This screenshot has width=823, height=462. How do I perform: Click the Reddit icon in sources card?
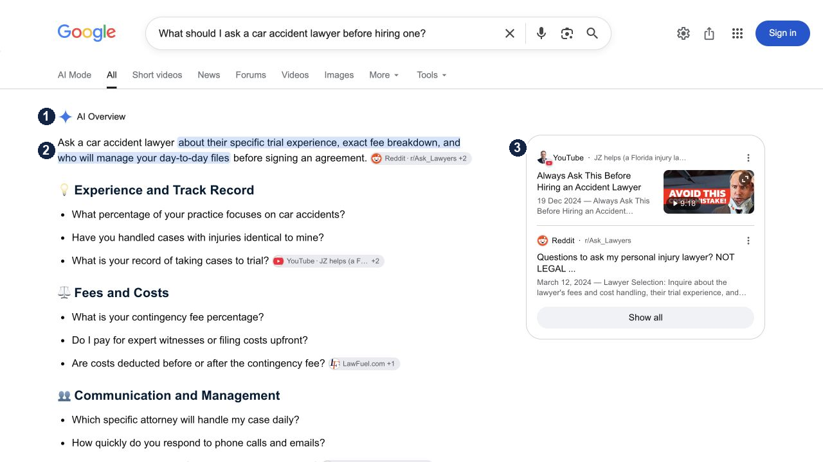point(543,241)
